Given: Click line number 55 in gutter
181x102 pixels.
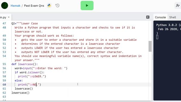Looking at the screenshot, I should pyautogui.click(x=4, y=64).
